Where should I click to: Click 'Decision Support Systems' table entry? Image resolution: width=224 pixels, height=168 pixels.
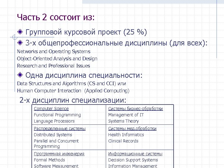133,160
